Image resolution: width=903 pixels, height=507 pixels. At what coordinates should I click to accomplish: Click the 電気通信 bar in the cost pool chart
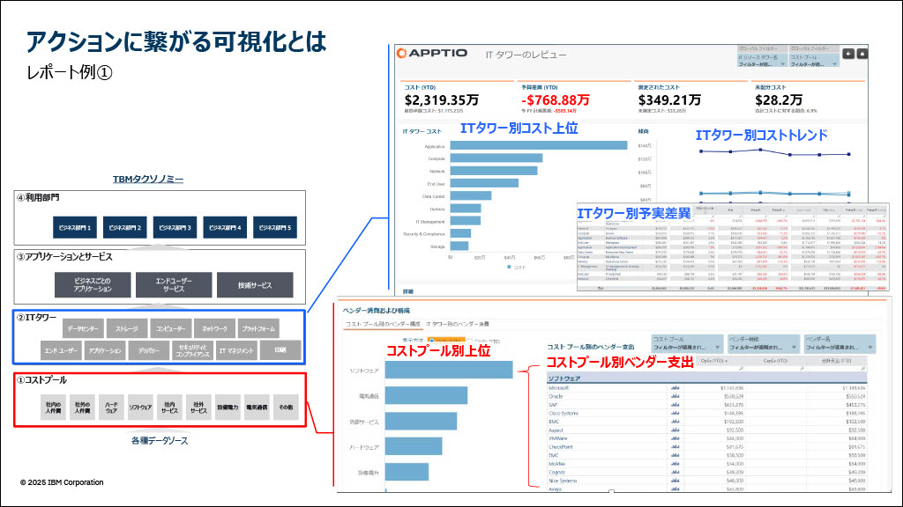click(426, 395)
